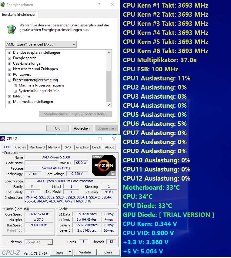Image resolution: width=231 pixels, height=258 pixels.
Task: Select Prozessorenergieverwaltung tree item
Action: coord(35,80)
